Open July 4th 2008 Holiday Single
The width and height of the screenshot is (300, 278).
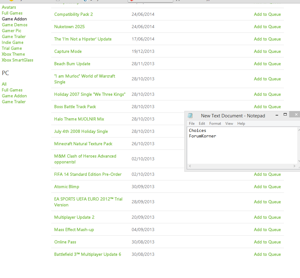click(x=81, y=132)
